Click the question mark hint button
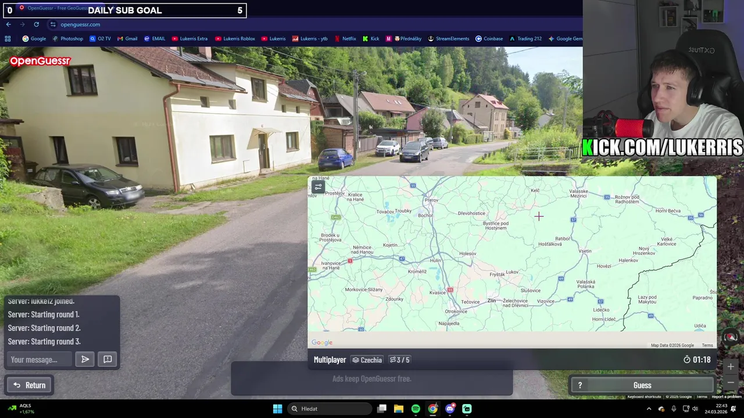The width and height of the screenshot is (744, 418). pyautogui.click(x=580, y=385)
